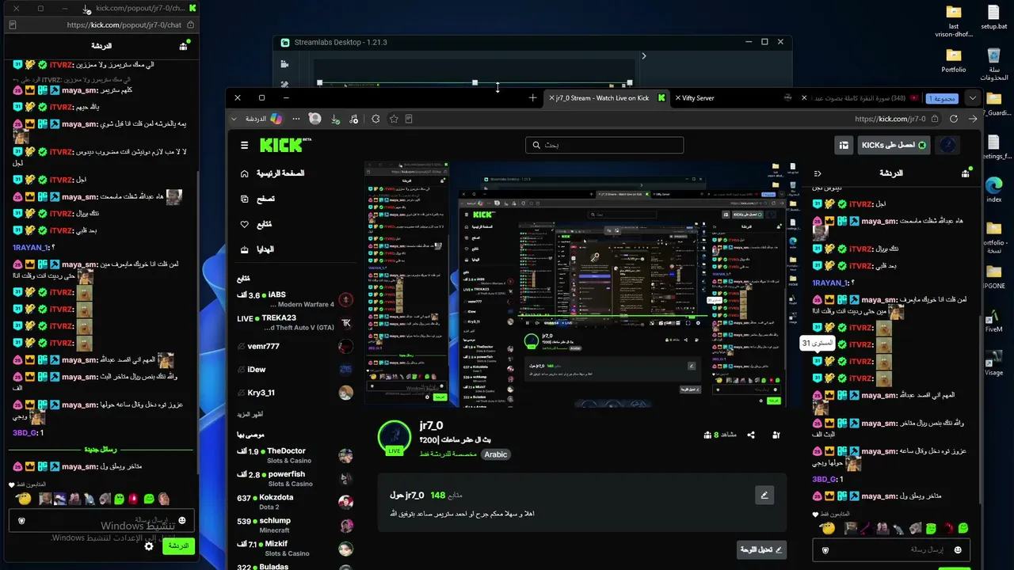Open the Portfolio folder on the desktop
1014x570 pixels.
tap(954, 60)
